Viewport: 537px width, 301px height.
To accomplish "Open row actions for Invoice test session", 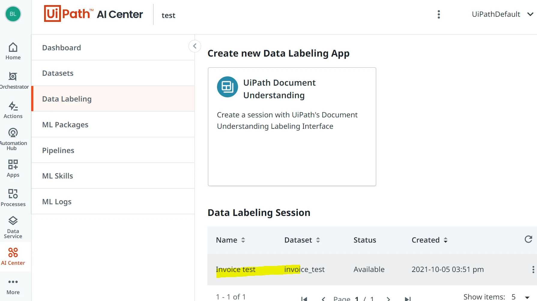I will [533, 270].
